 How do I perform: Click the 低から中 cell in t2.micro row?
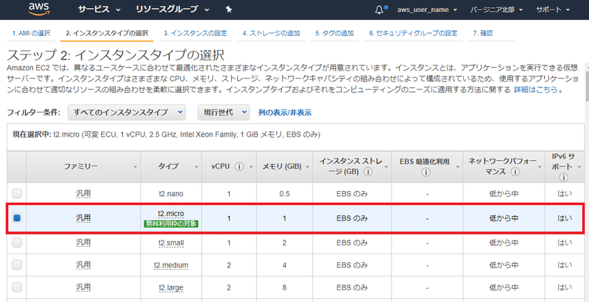(504, 217)
